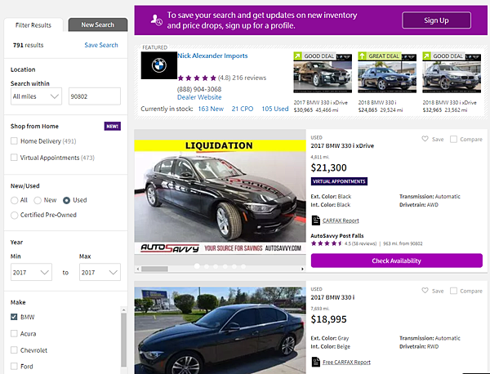Image resolution: width=490 pixels, height=374 pixels.
Task: Click the 791 results count
Action: (28, 45)
